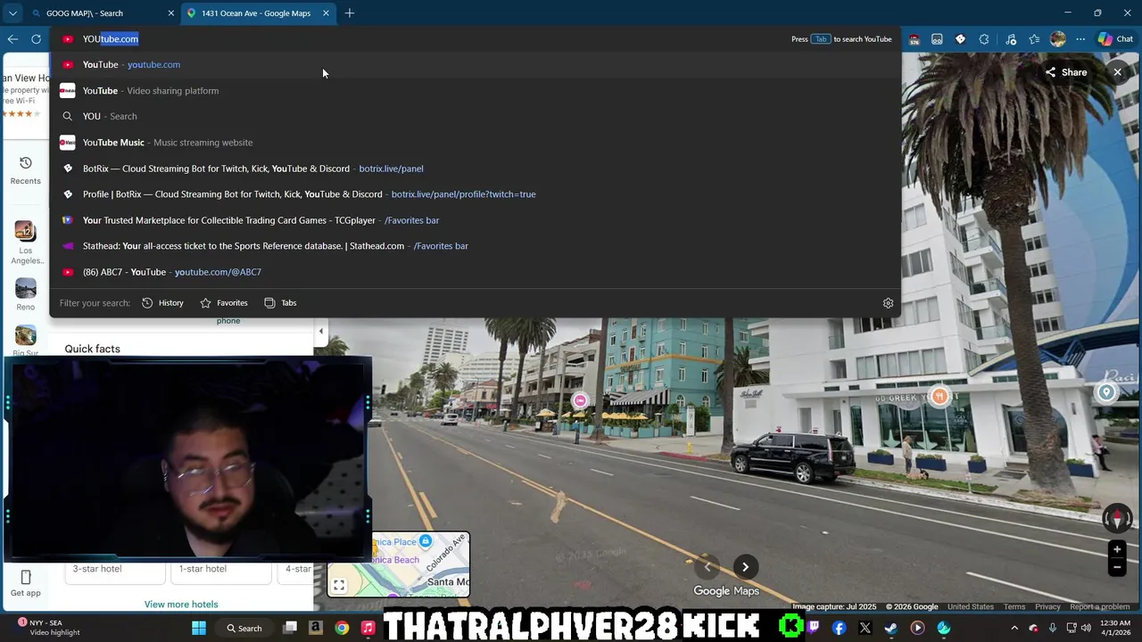Viewport: 1142px width, 642px height.
Task: Open the red 576 extension icon
Action: click(x=914, y=39)
